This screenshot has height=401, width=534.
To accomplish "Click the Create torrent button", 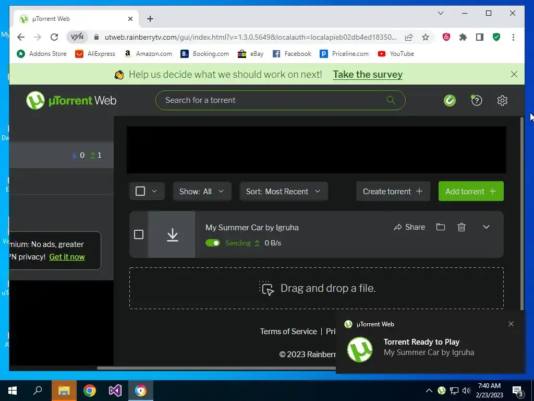I will 393,191.
